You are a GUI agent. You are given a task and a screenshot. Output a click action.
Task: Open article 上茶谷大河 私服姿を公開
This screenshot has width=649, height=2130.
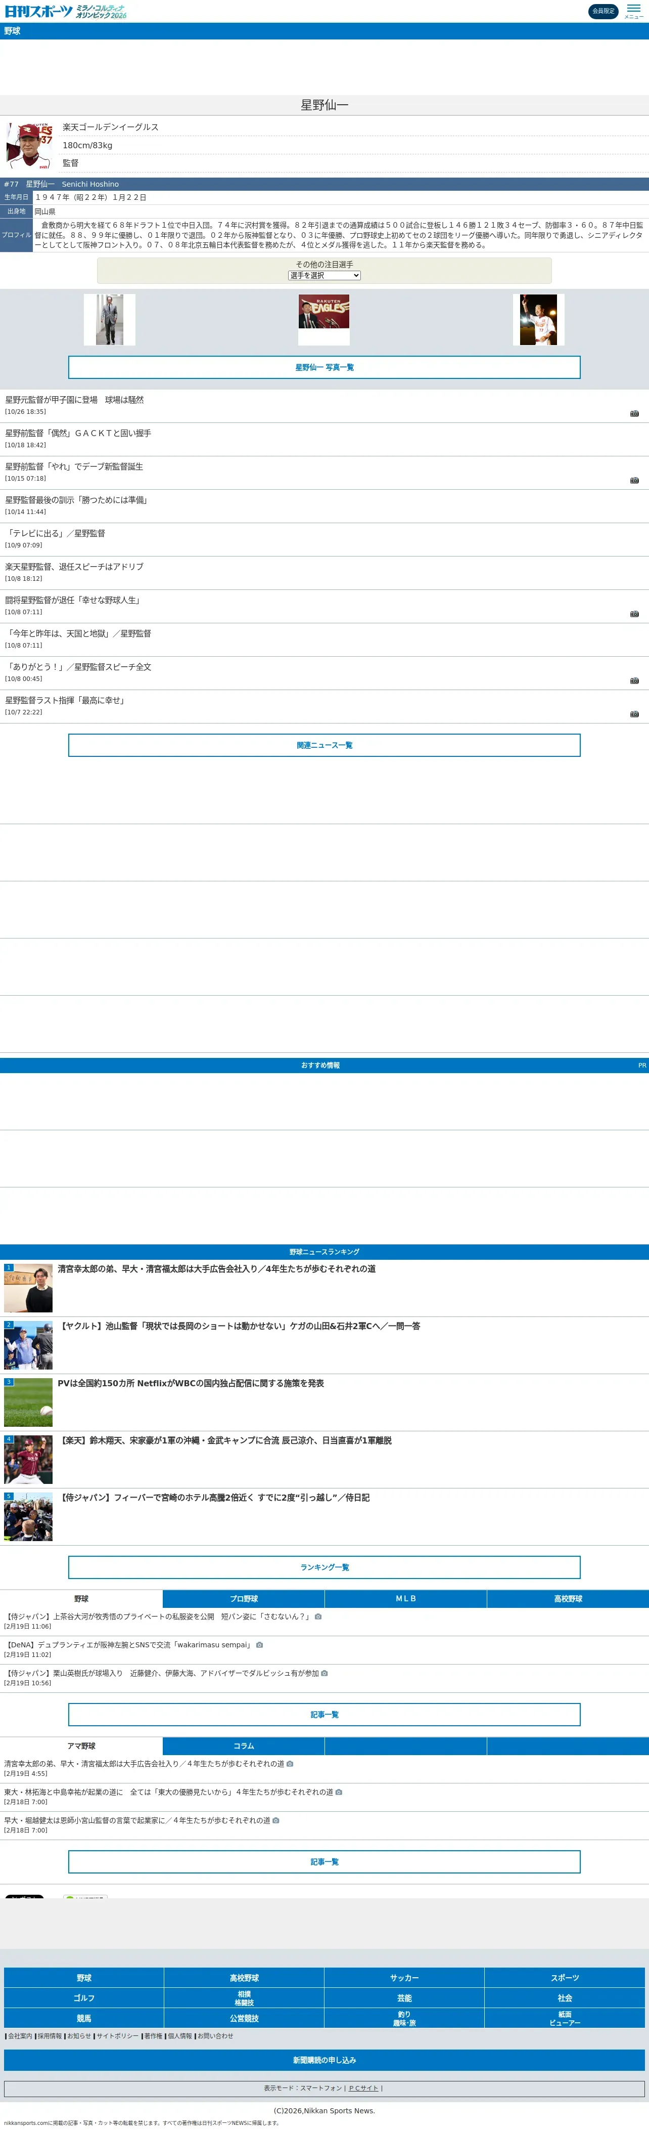158,1615
